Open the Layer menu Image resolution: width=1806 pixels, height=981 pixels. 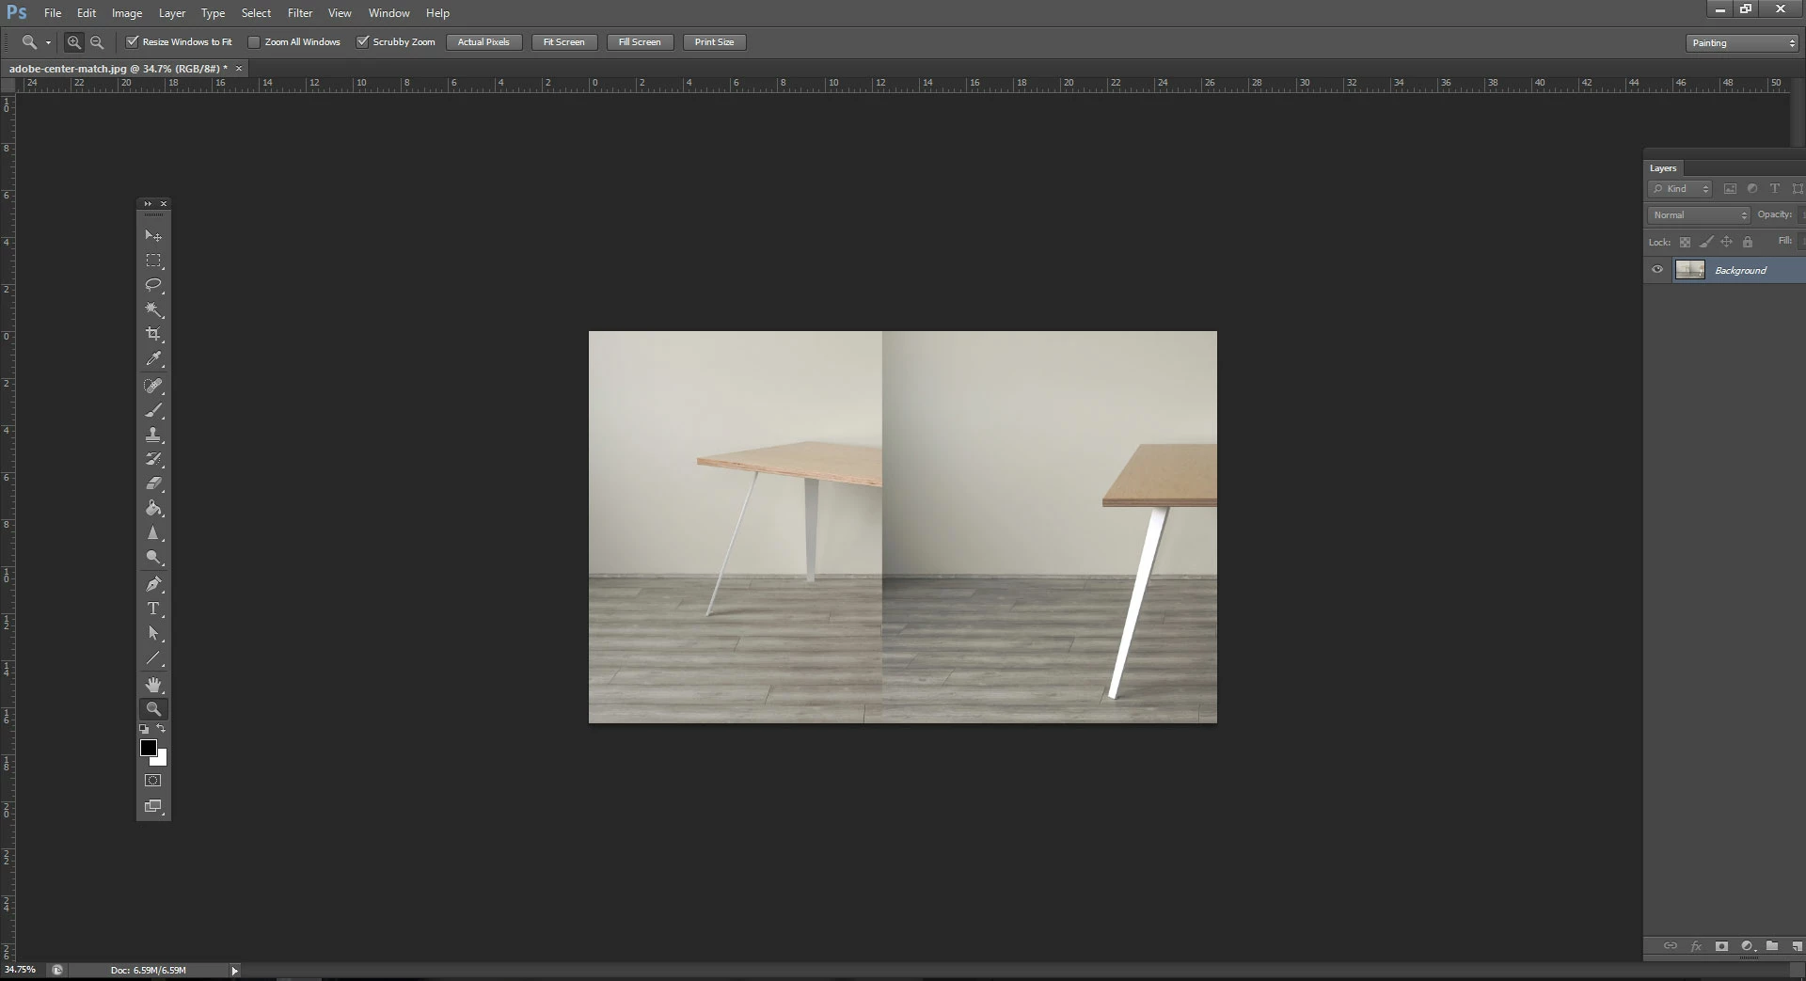pyautogui.click(x=172, y=13)
